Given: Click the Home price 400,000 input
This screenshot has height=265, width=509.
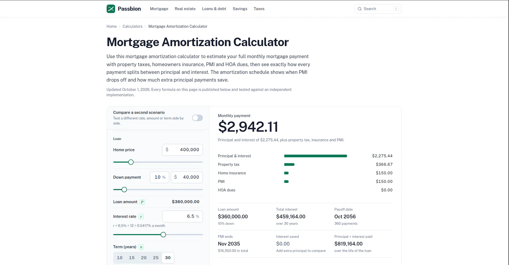Looking at the screenshot, I should click(182, 150).
